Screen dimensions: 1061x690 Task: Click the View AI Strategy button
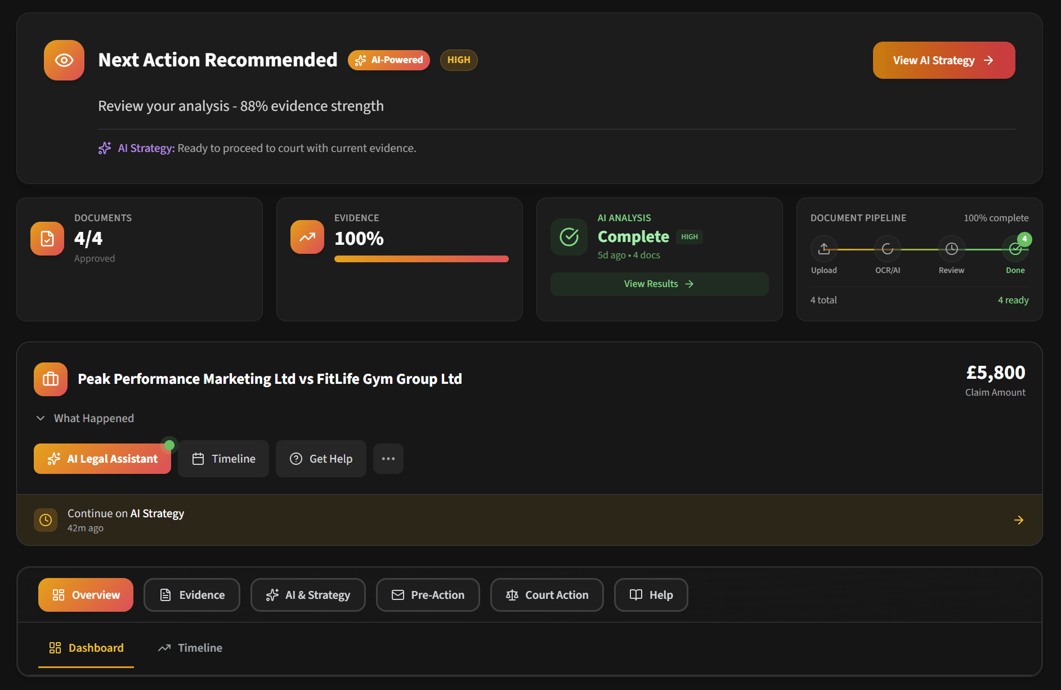[x=943, y=60]
